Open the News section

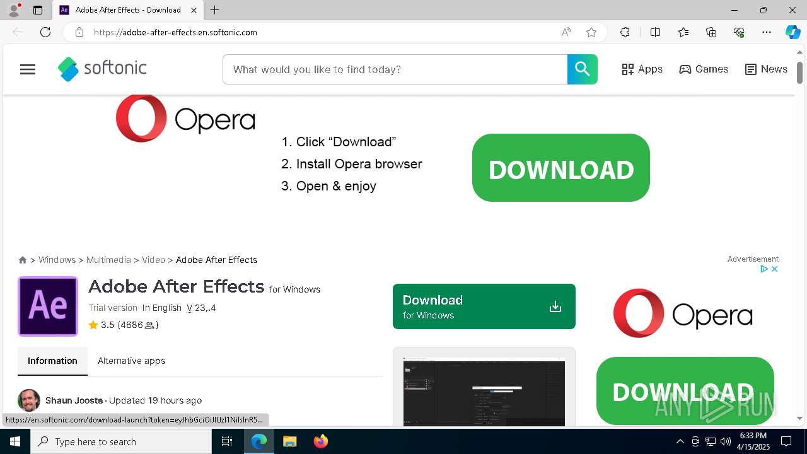point(766,69)
